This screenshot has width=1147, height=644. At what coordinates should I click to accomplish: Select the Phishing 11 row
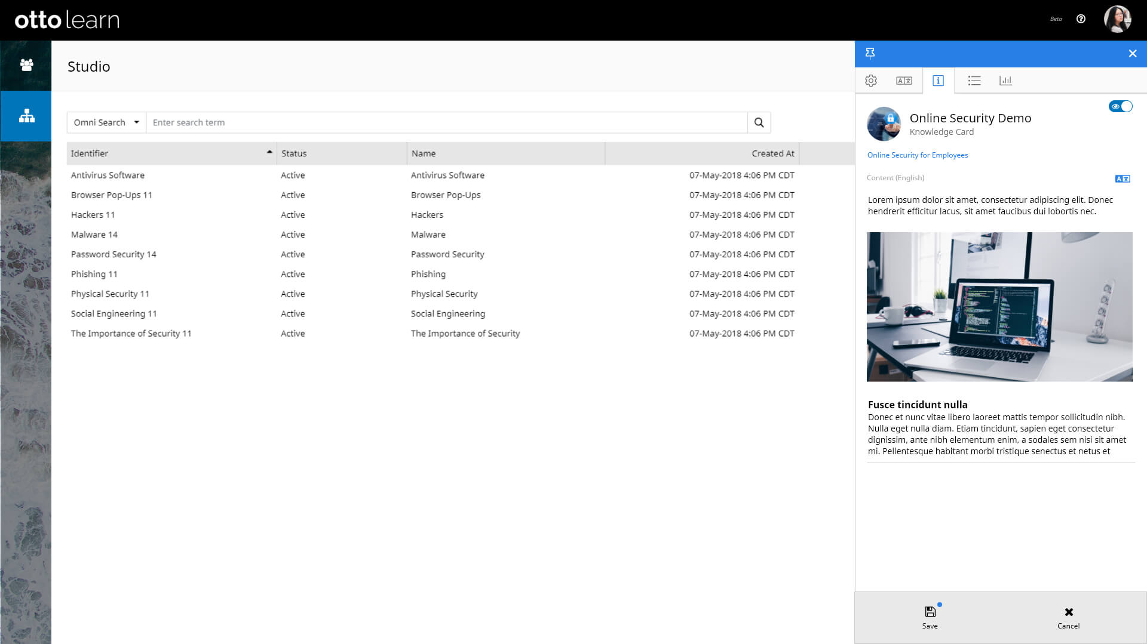pos(94,274)
